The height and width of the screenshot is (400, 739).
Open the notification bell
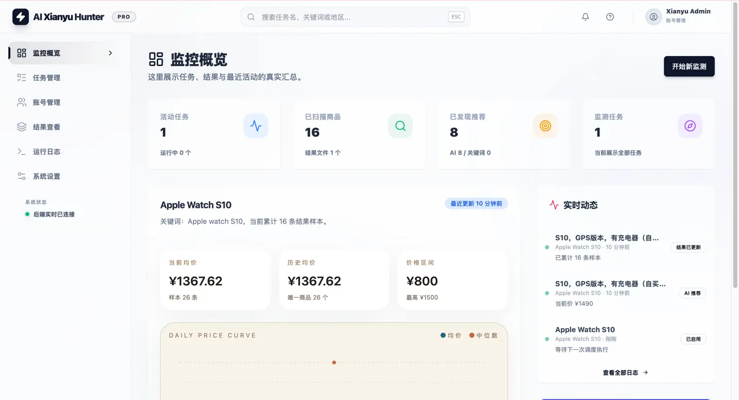click(x=585, y=16)
